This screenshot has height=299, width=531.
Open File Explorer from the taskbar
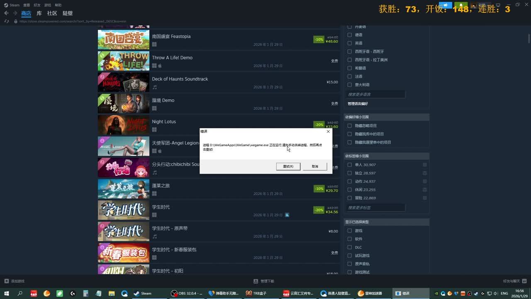(112, 293)
